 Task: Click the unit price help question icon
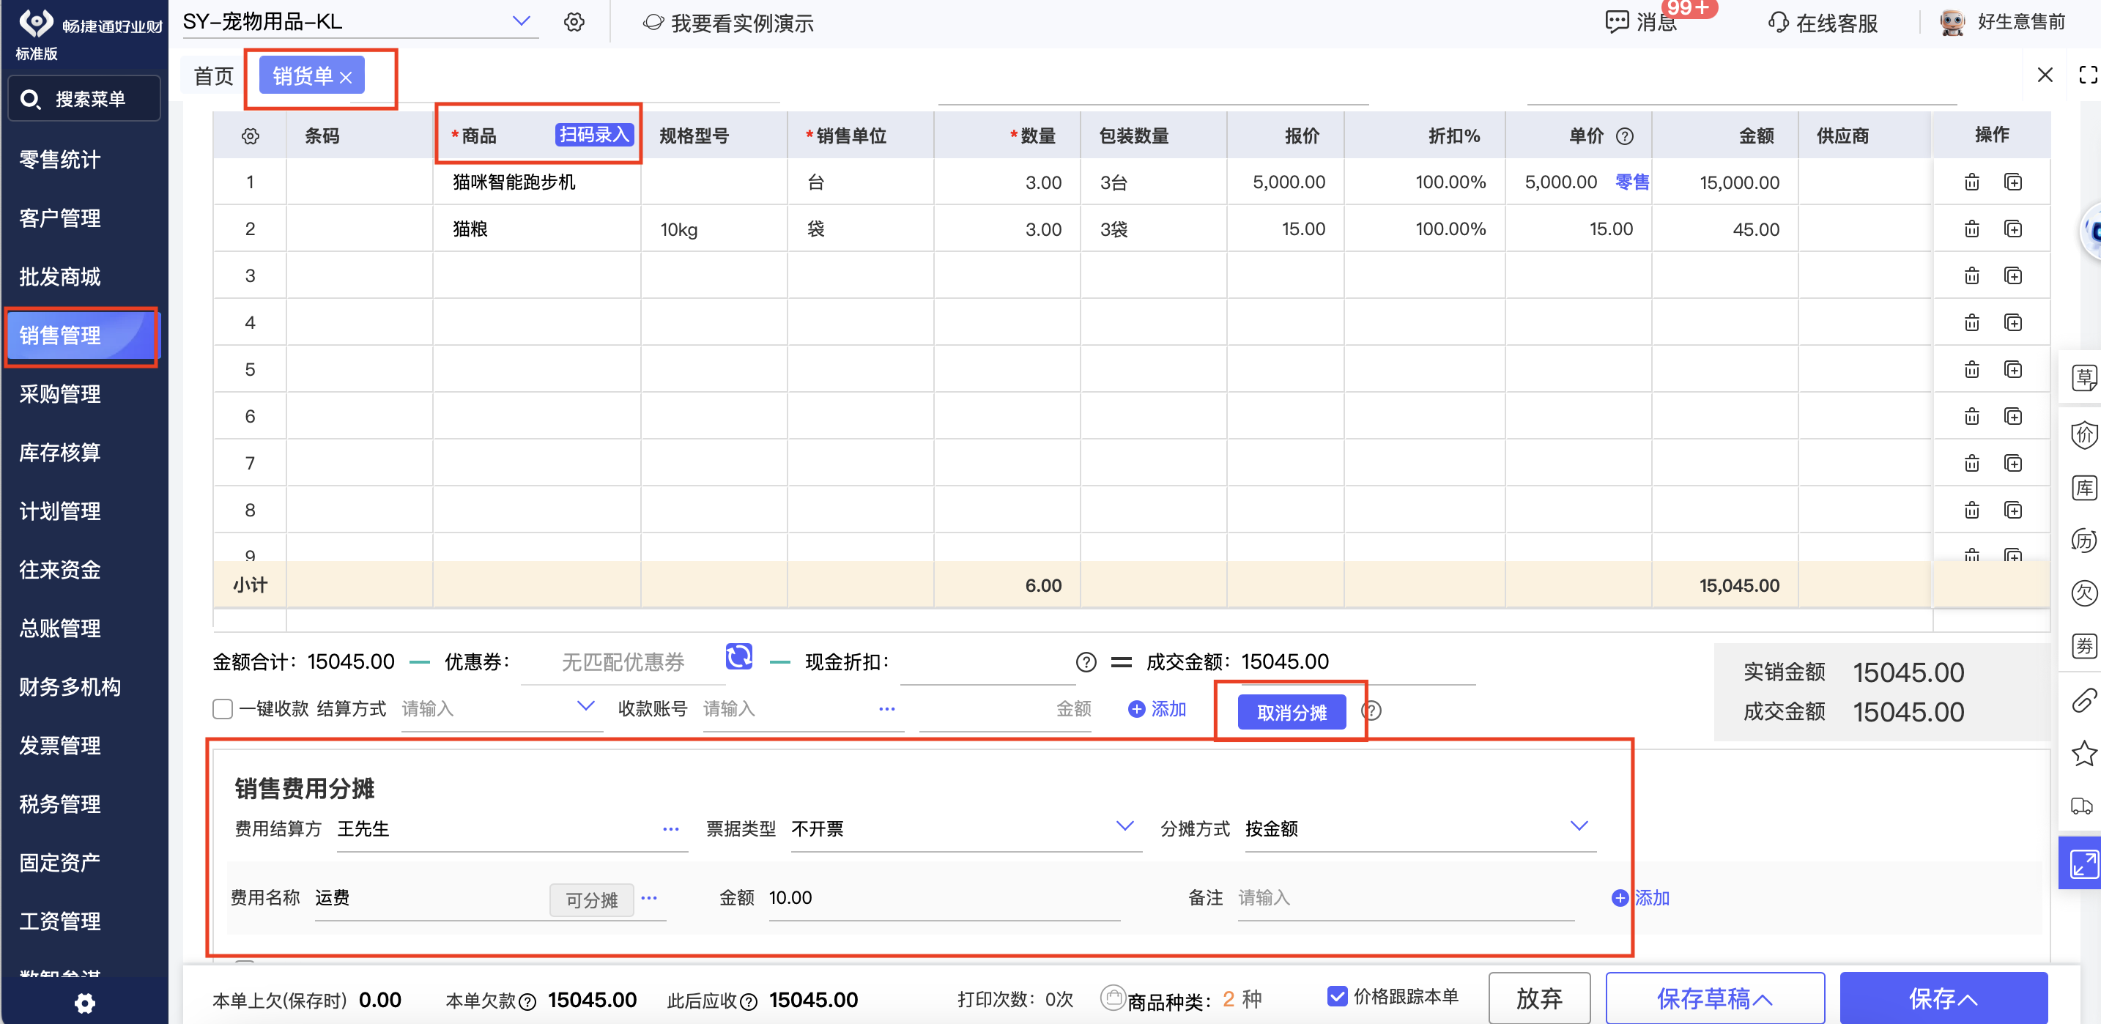(x=1625, y=136)
